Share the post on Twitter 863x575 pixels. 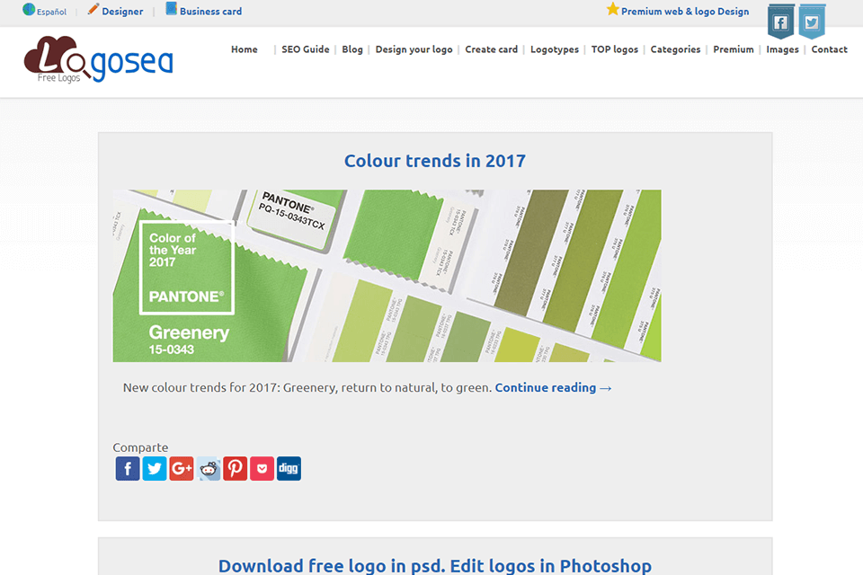(154, 469)
